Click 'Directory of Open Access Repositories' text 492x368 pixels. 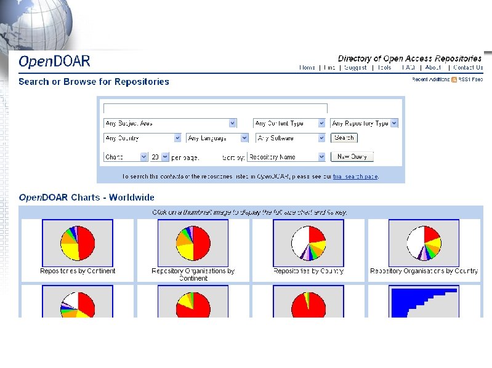[x=409, y=58]
